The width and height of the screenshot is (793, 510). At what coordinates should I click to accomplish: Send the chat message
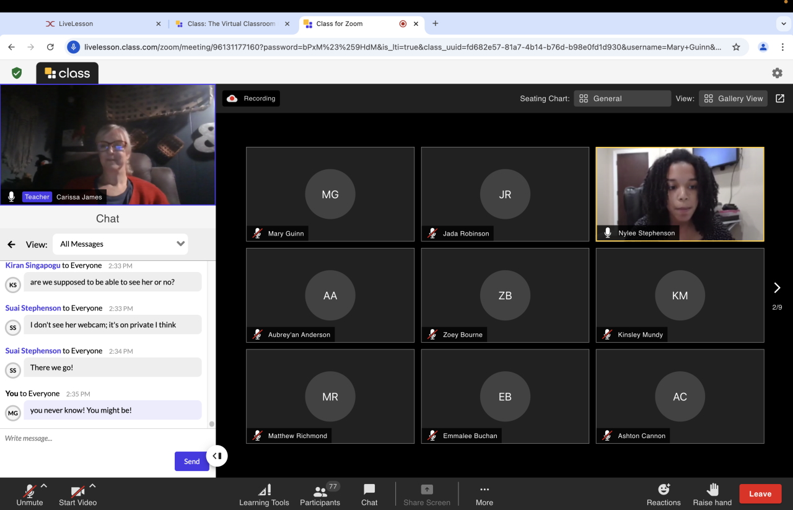coord(191,461)
